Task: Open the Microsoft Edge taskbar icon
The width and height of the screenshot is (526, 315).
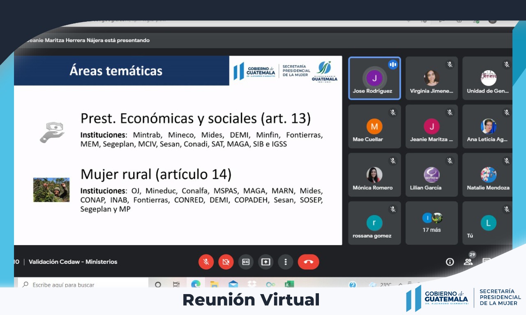Action: (196, 284)
